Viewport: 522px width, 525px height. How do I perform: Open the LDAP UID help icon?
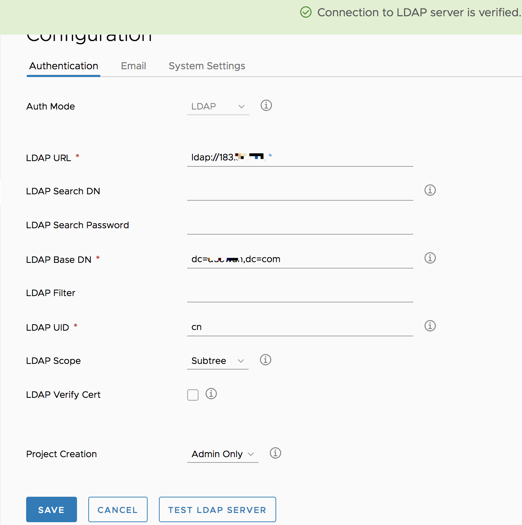430,326
